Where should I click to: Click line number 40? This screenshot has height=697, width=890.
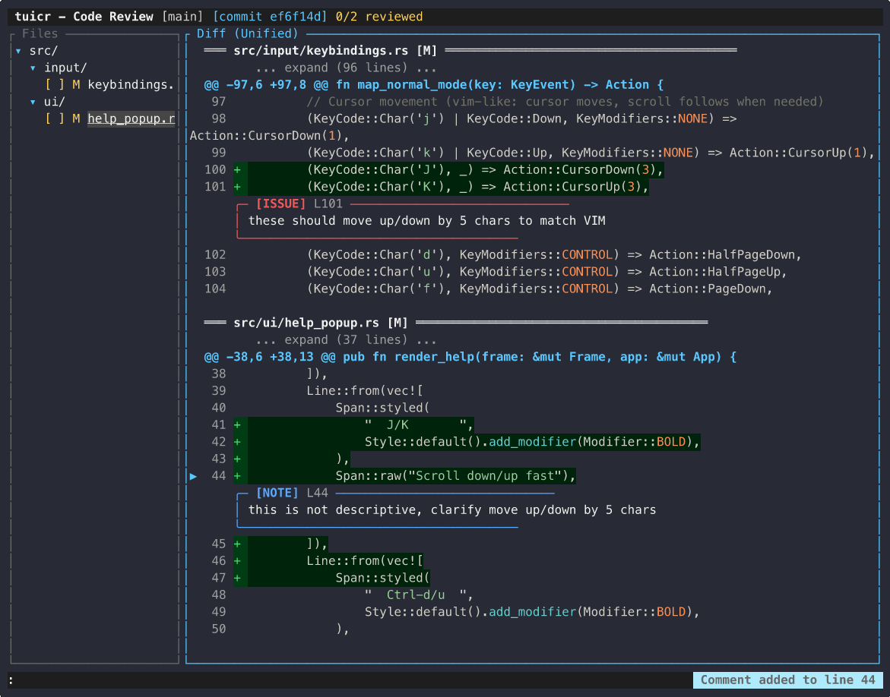(x=219, y=408)
